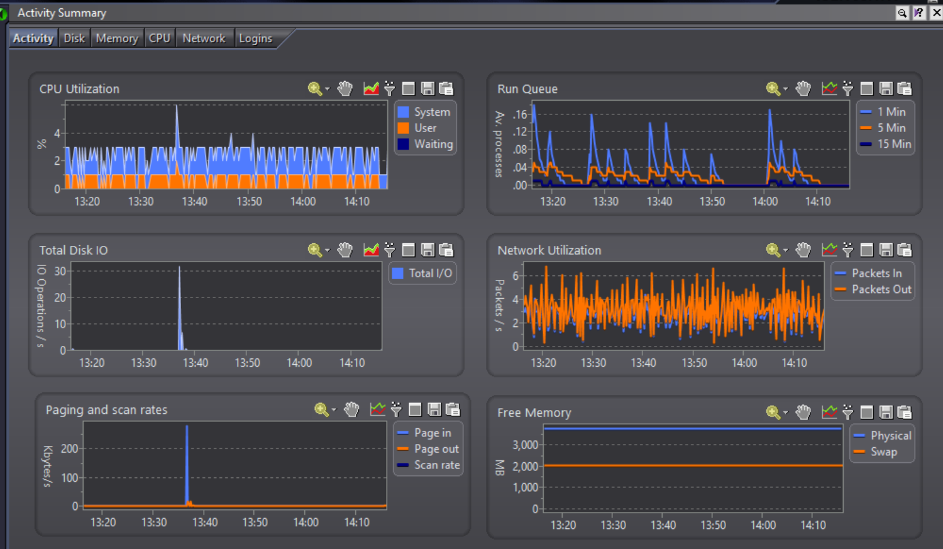Toggle the chart style icon on CPU Utilization

(x=371, y=89)
